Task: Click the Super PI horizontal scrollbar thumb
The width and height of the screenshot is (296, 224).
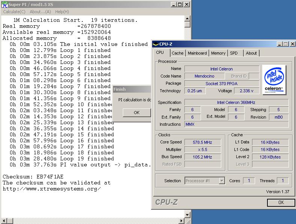Action: pyautogui.click(x=10, y=221)
